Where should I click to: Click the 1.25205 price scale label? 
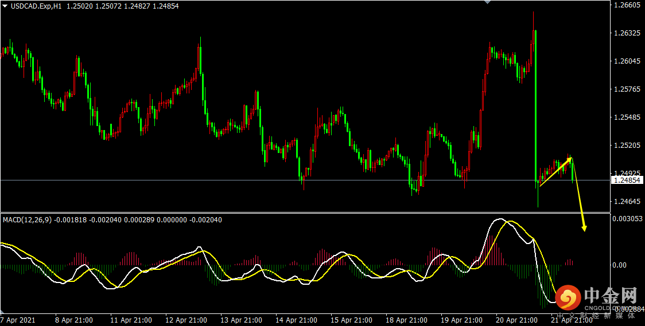(628, 146)
